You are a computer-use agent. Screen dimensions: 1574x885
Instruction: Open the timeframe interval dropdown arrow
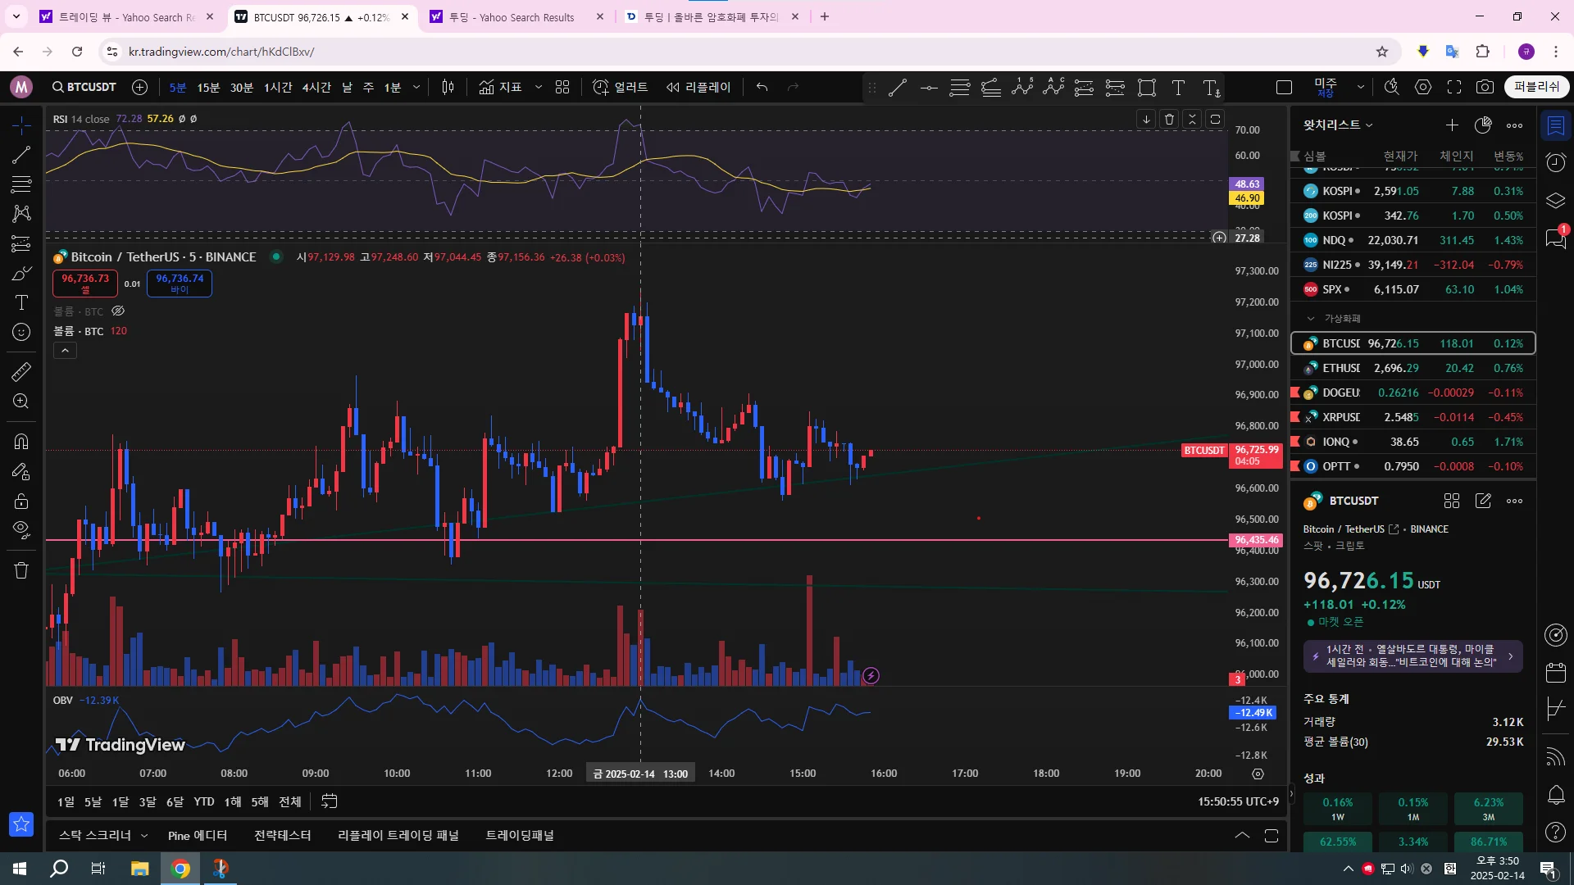(x=416, y=87)
